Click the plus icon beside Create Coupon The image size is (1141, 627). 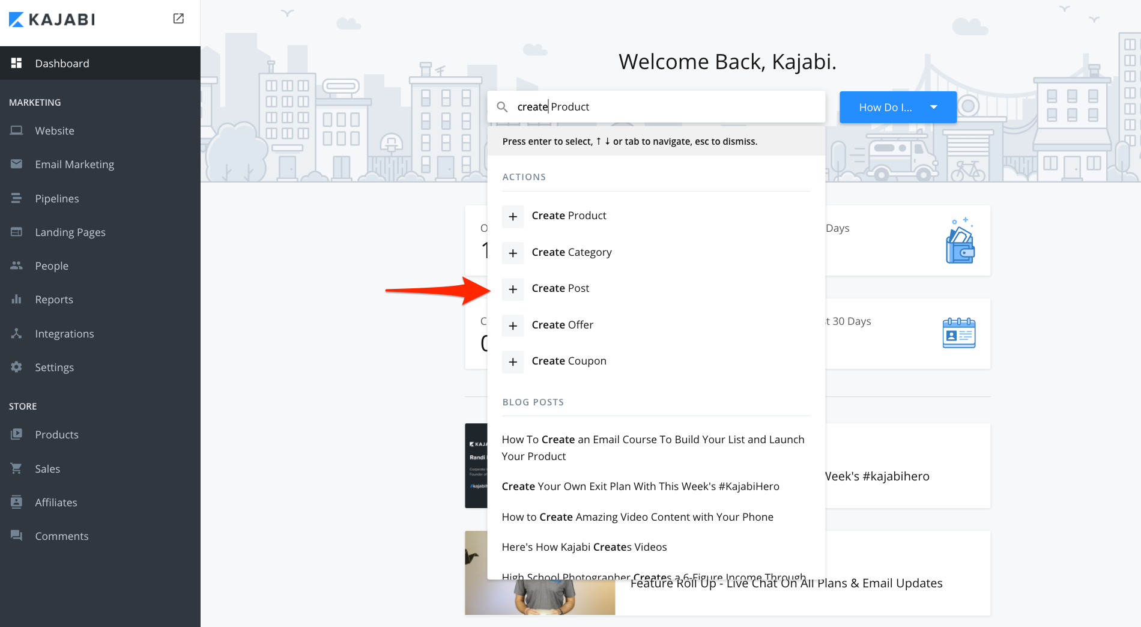click(x=513, y=362)
